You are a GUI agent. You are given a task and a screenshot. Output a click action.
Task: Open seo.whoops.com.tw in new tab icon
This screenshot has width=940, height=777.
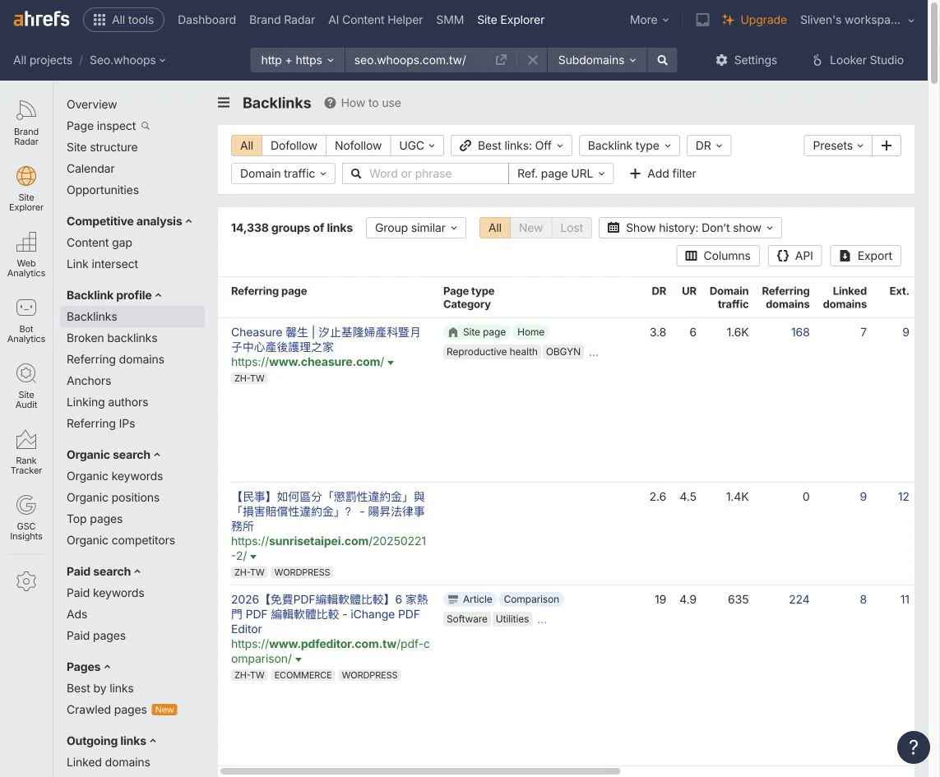(501, 60)
